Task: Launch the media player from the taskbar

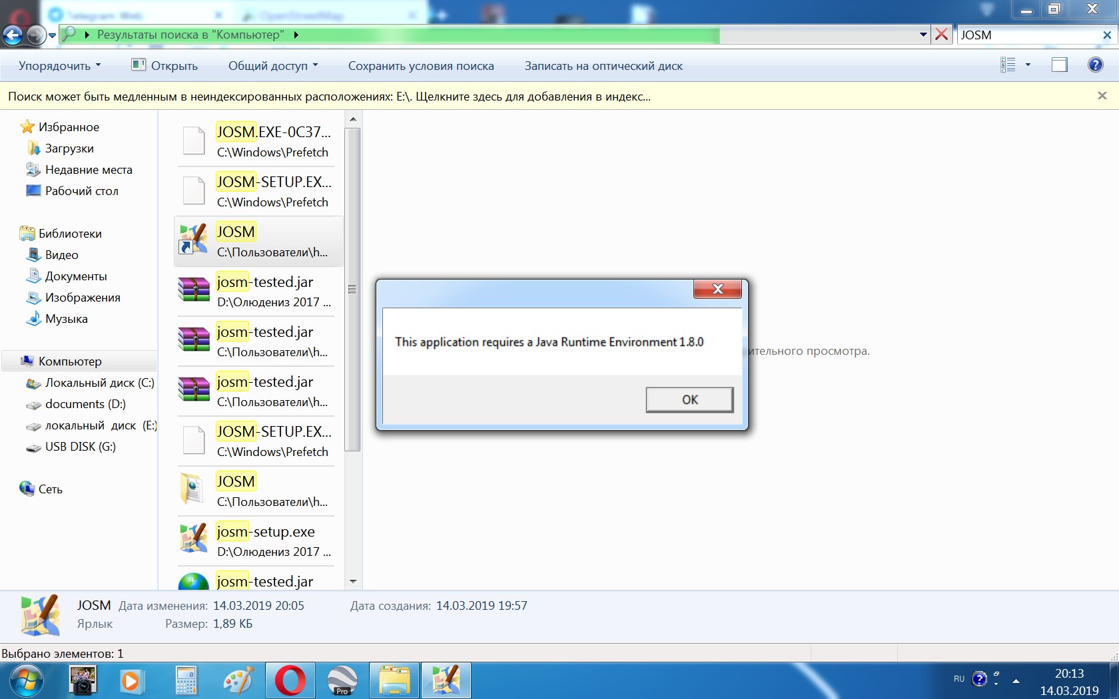Action: coord(131,680)
